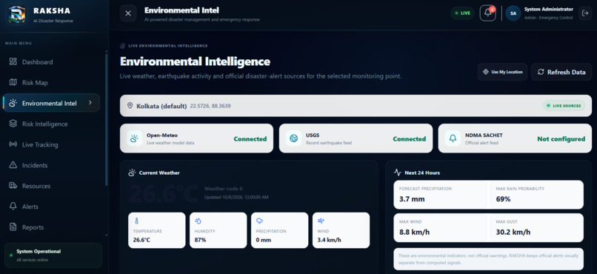Click the Risk Intelligence layers icon

[13, 124]
